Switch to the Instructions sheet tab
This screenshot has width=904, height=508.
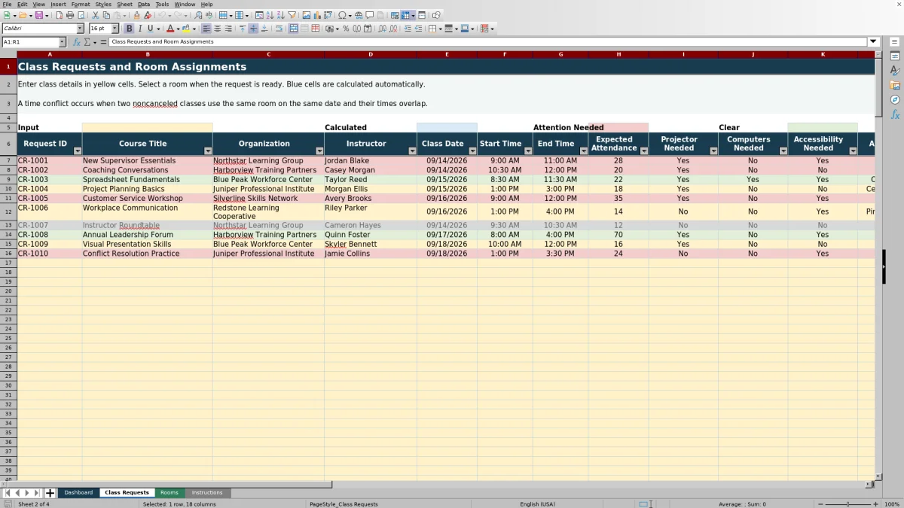(x=207, y=493)
